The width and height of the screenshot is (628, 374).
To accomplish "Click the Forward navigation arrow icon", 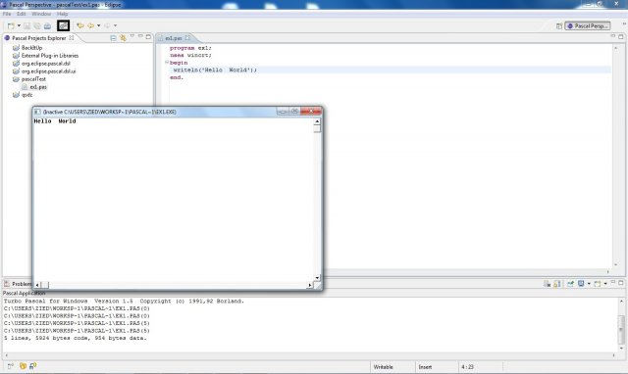I will point(107,25).
